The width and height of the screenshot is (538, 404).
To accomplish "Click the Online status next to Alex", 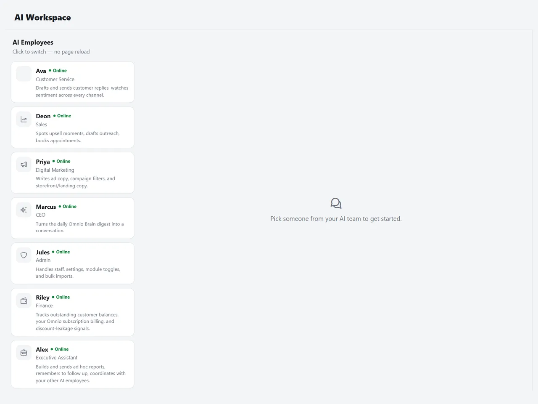I will click(60, 349).
